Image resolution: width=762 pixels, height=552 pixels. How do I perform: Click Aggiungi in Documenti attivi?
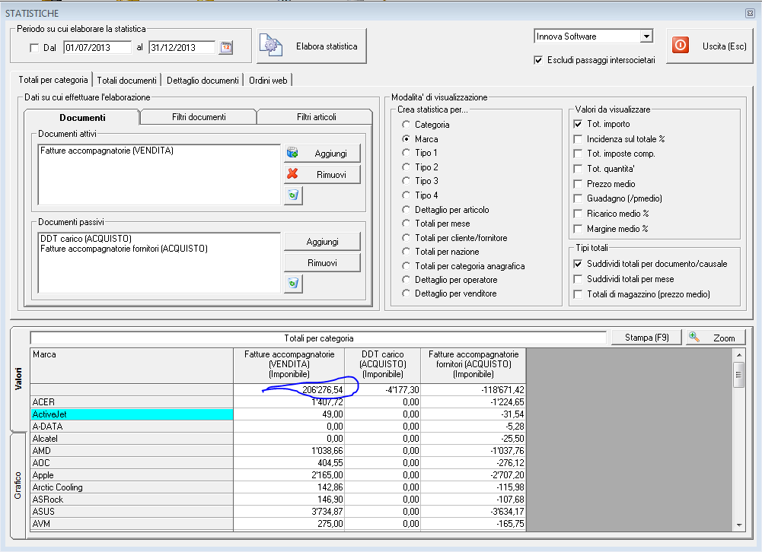tap(321, 153)
